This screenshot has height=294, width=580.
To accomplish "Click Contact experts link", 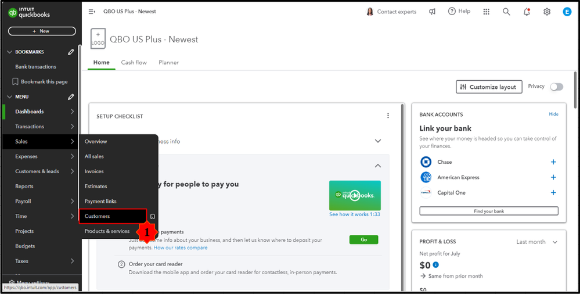I will [397, 12].
